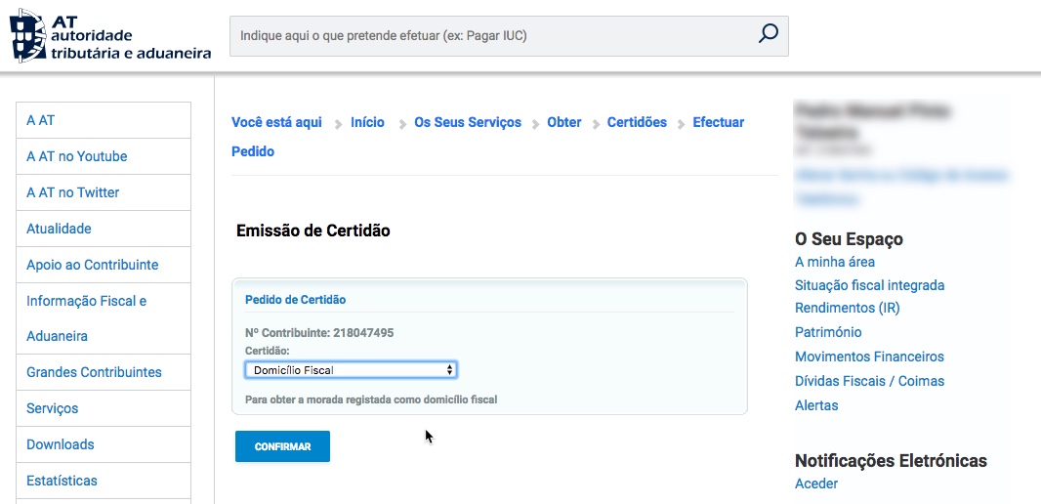Navigate to Os Seus Serviços breadcrumb
Viewport: 1041px width, 504px height.
[x=468, y=122]
